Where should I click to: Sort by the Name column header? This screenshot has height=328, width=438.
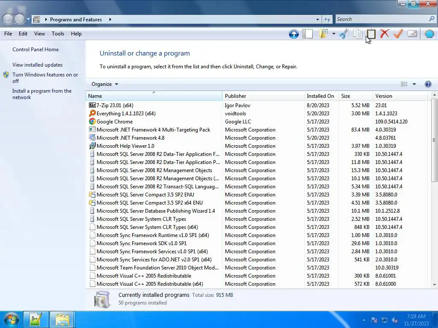tap(154, 96)
